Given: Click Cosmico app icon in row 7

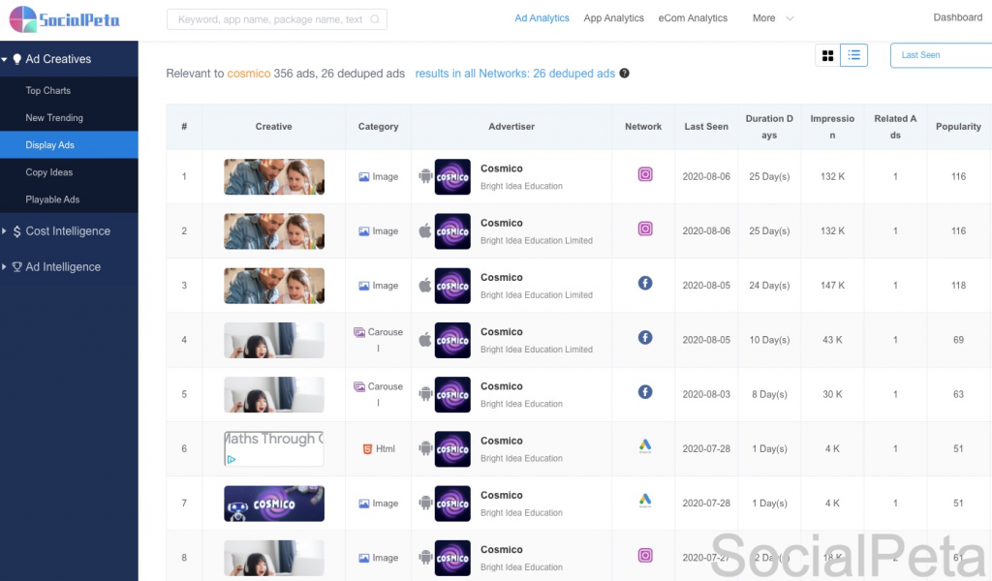Looking at the screenshot, I should click(x=452, y=504).
